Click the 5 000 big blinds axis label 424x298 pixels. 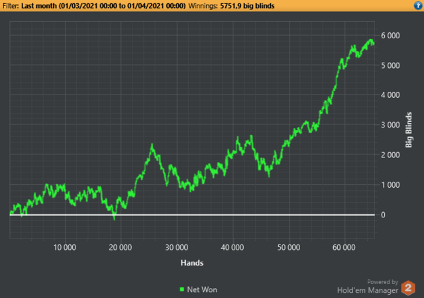(x=390, y=65)
